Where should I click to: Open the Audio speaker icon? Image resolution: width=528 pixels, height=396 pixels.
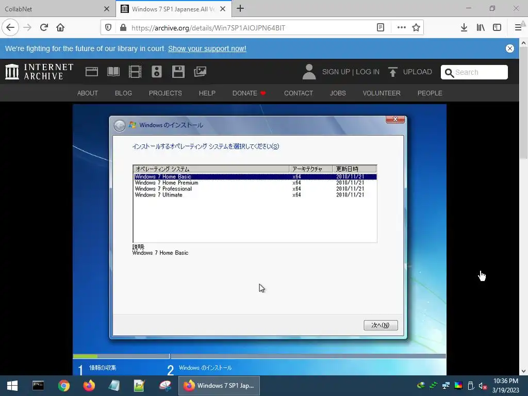pos(157,72)
